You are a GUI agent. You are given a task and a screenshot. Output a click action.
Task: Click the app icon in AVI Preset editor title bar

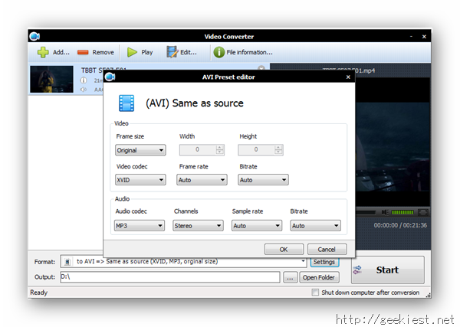point(110,76)
